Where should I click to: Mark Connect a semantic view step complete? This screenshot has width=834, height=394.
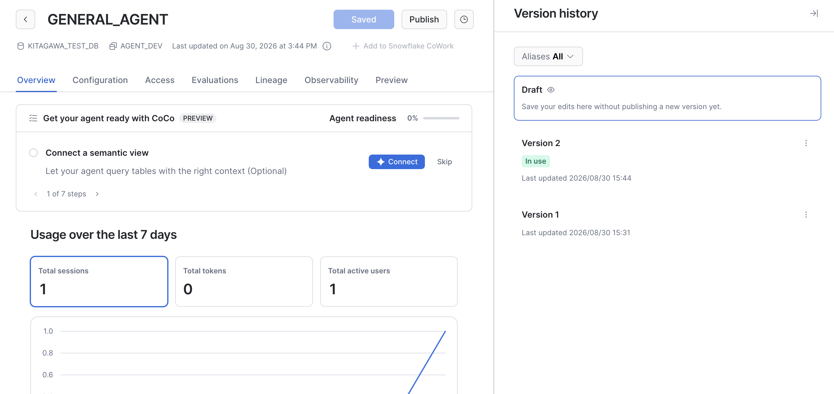(x=33, y=153)
